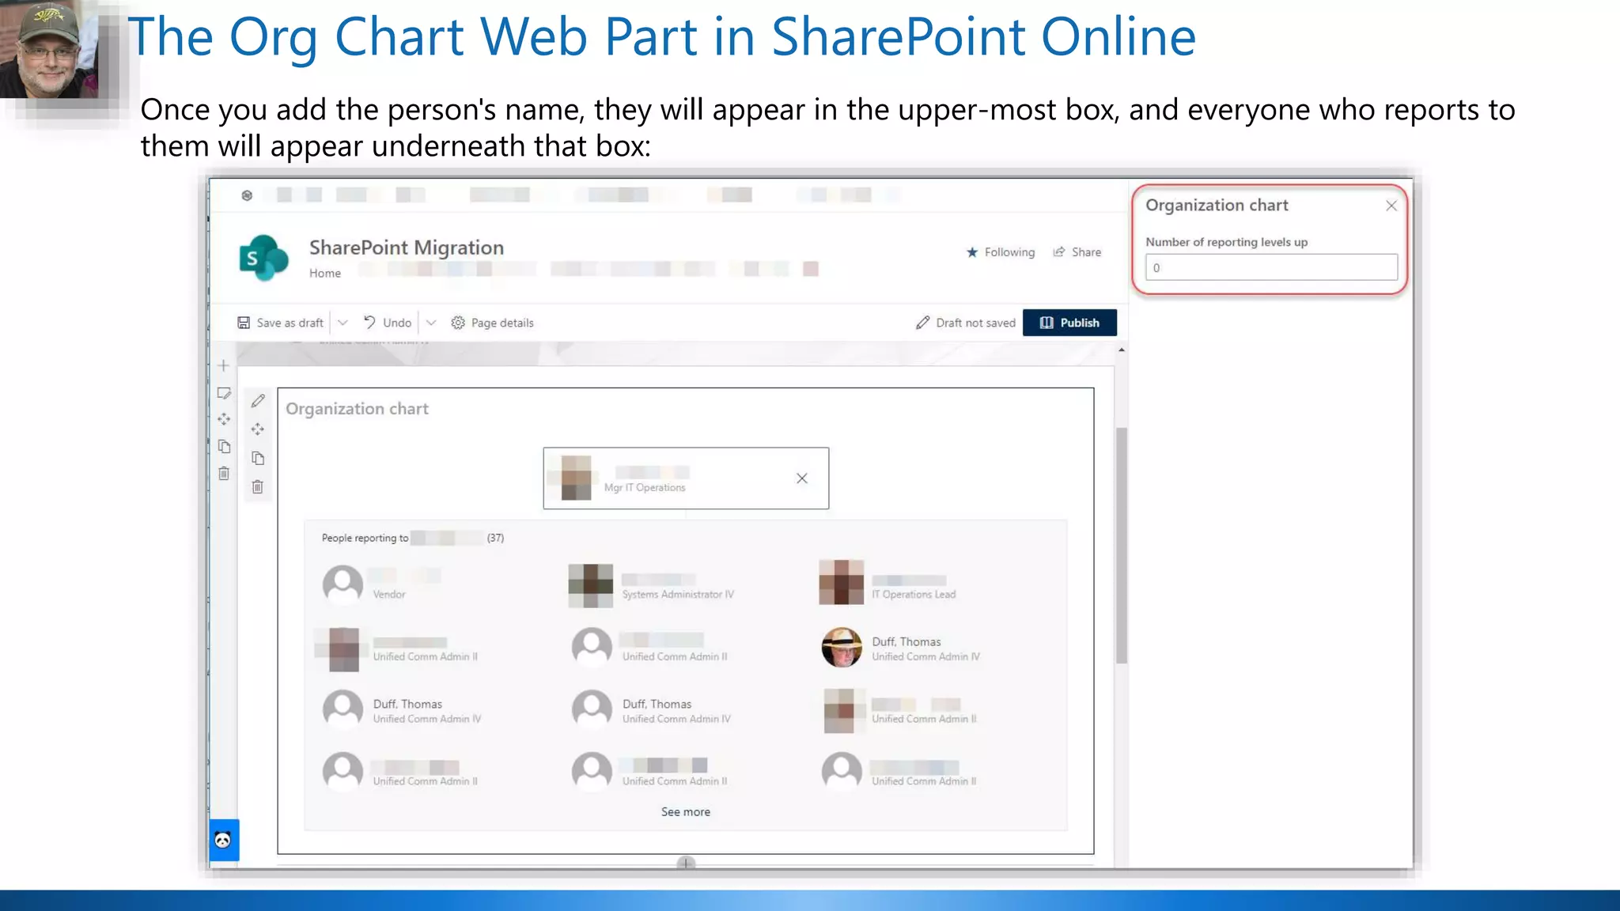Open Page details
Viewport: 1620px width, 911px height.
point(492,323)
